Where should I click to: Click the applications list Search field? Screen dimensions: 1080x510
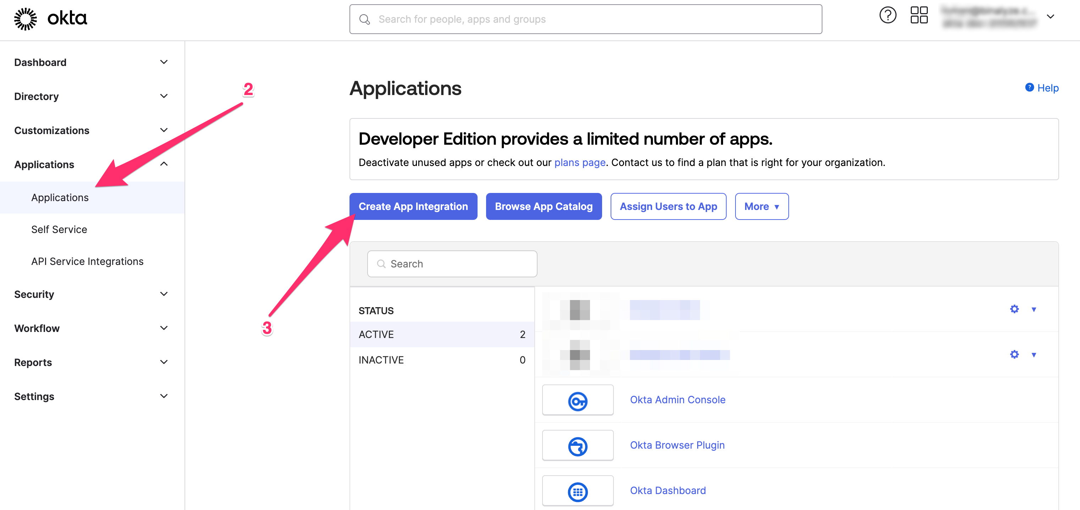tap(452, 264)
